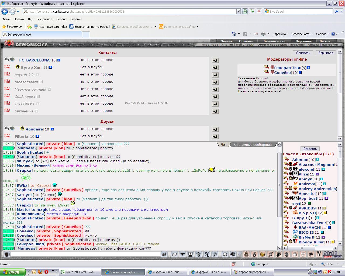Click the IE stop loading button

pyautogui.click(x=259, y=11)
